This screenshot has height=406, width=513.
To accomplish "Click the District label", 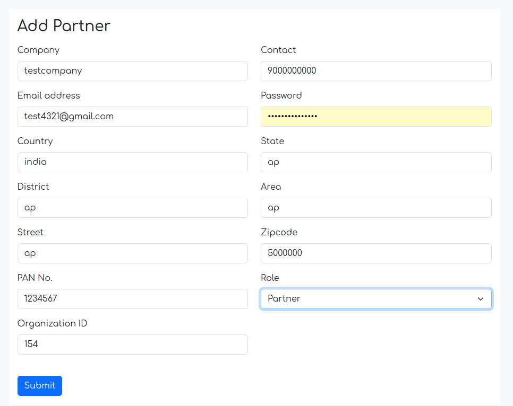I will point(33,187).
